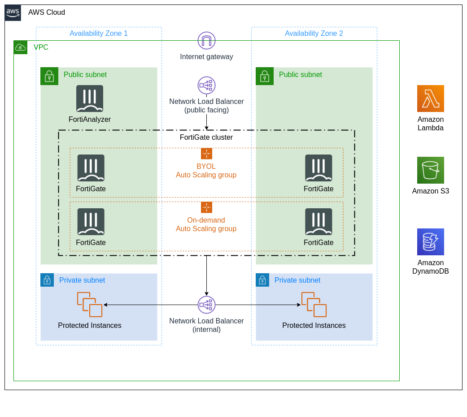Click the 'AWS Cloud' label
Screen dimensions: 467x417
(47, 13)
